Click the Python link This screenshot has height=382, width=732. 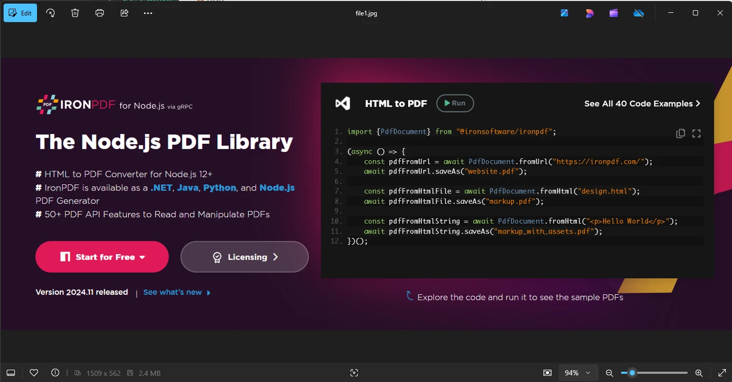(x=219, y=188)
